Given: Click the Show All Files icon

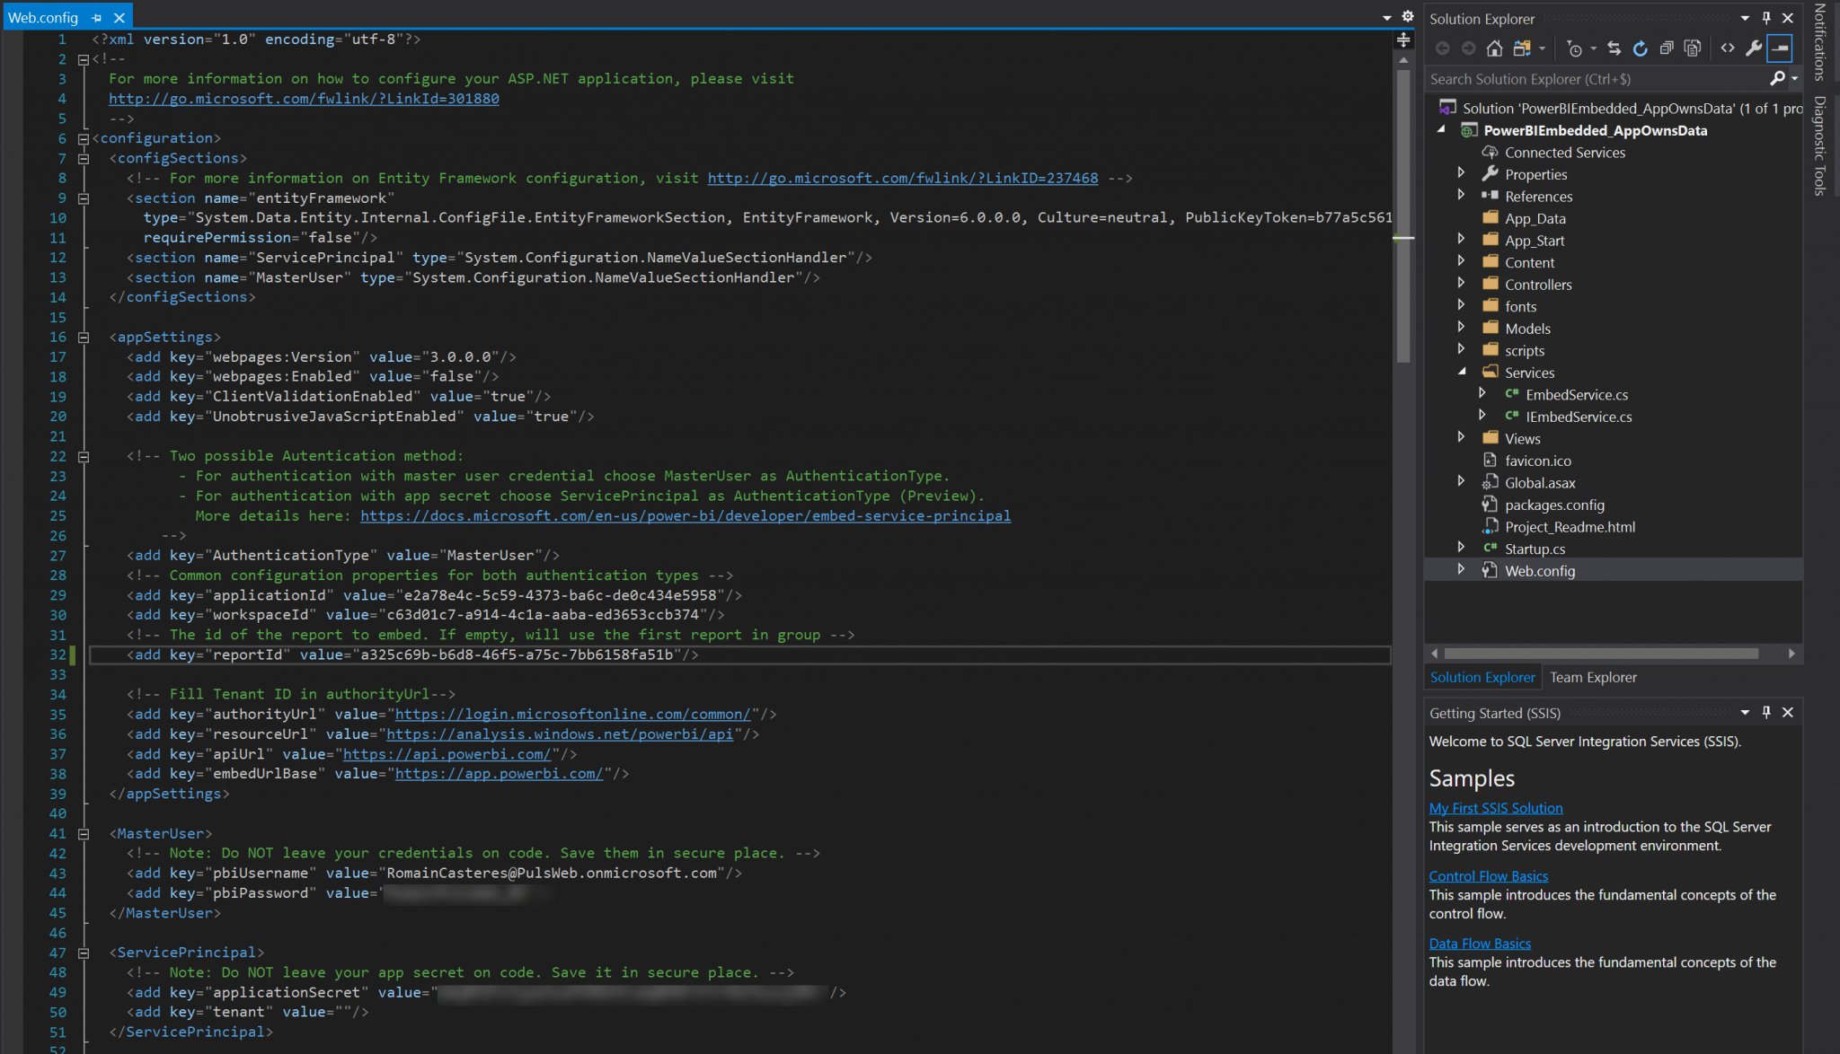Looking at the screenshot, I should (x=1692, y=48).
